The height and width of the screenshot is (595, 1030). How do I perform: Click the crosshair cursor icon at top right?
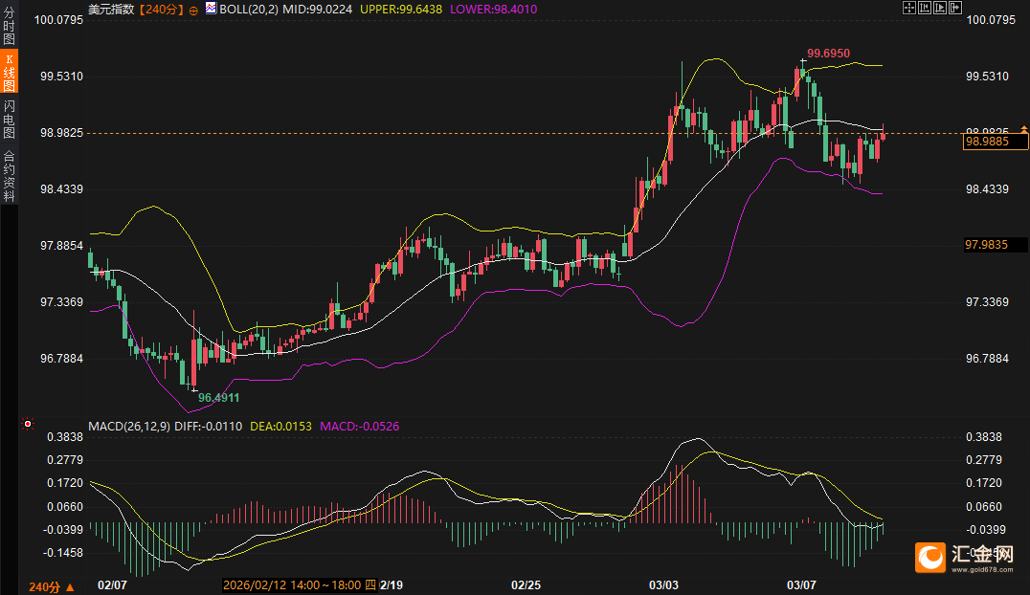tap(909, 8)
